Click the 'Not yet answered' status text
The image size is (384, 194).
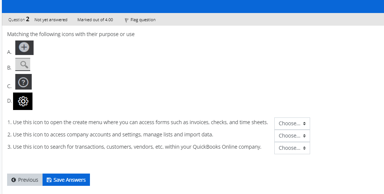click(51, 20)
